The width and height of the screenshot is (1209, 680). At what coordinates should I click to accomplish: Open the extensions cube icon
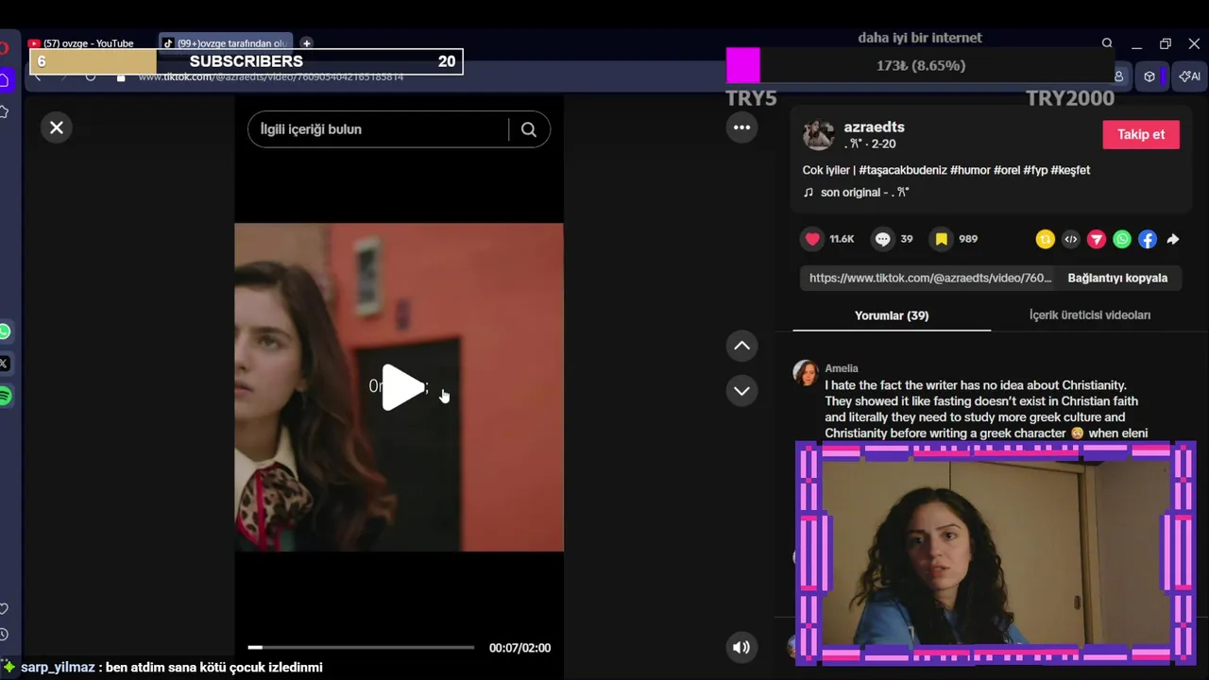point(1149,76)
